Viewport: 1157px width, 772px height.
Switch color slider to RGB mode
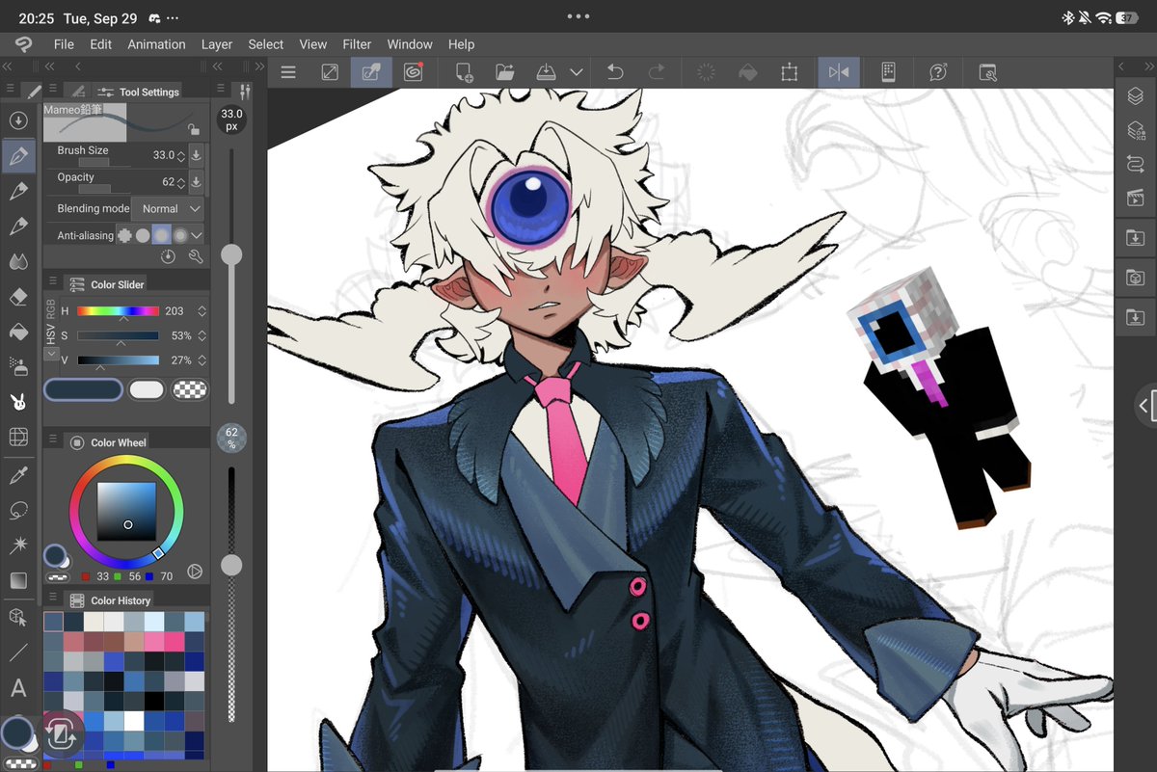[x=51, y=309]
